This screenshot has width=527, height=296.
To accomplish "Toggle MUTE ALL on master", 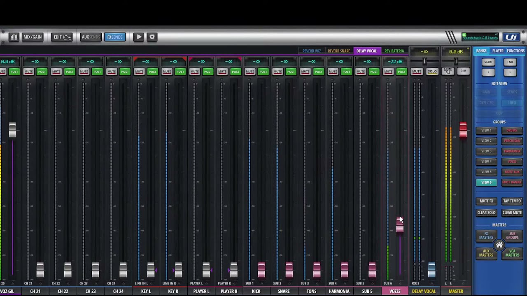I will pyautogui.click(x=448, y=72).
